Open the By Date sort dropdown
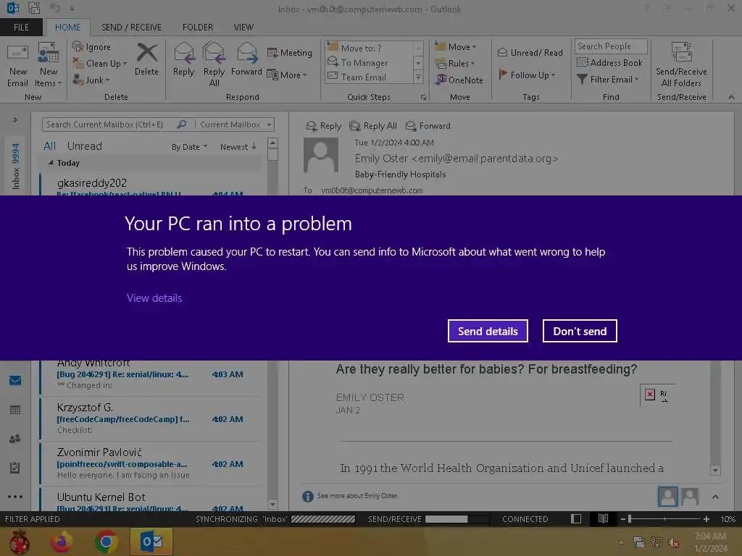Screen dimensions: 742x556 coord(189,147)
